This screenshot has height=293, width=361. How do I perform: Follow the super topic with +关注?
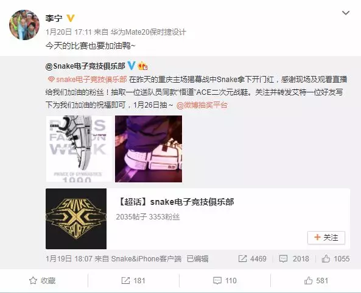pos(326,237)
